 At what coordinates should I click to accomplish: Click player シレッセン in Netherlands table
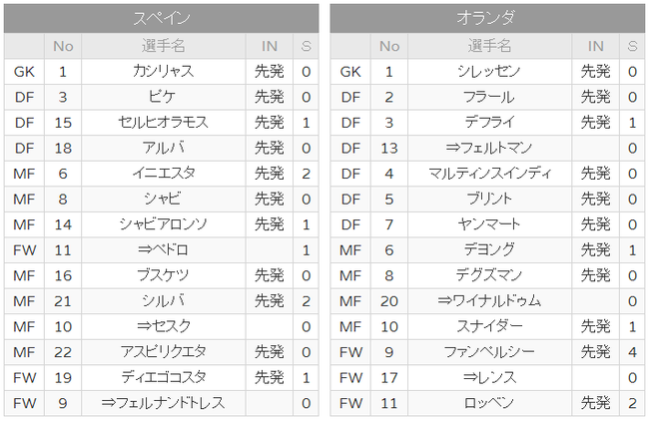pyautogui.click(x=489, y=72)
